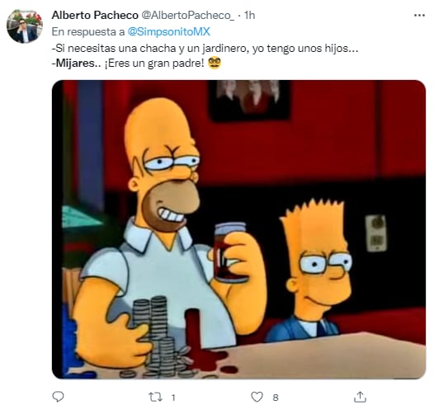
Task: Click the display name Alberto Pacheco
Action: 95,15
